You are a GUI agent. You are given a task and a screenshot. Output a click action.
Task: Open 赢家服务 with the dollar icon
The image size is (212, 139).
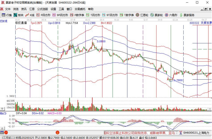tap(187, 15)
